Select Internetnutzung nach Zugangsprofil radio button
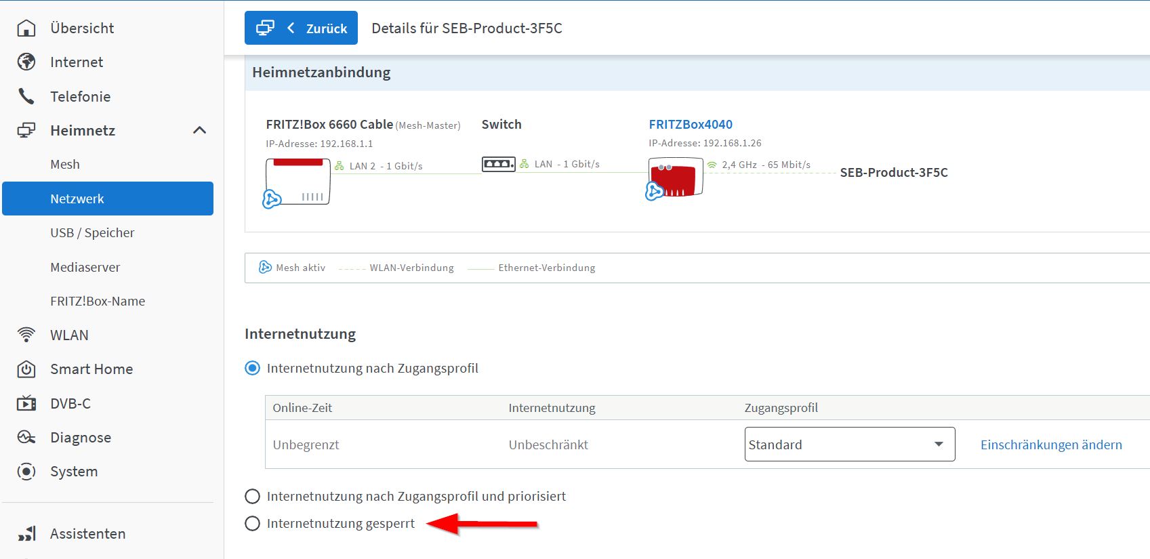This screenshot has width=1150, height=559. click(x=252, y=369)
